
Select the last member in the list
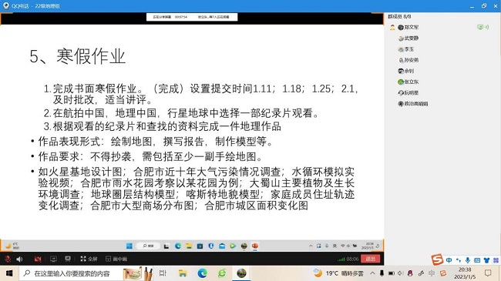[x=413, y=103]
